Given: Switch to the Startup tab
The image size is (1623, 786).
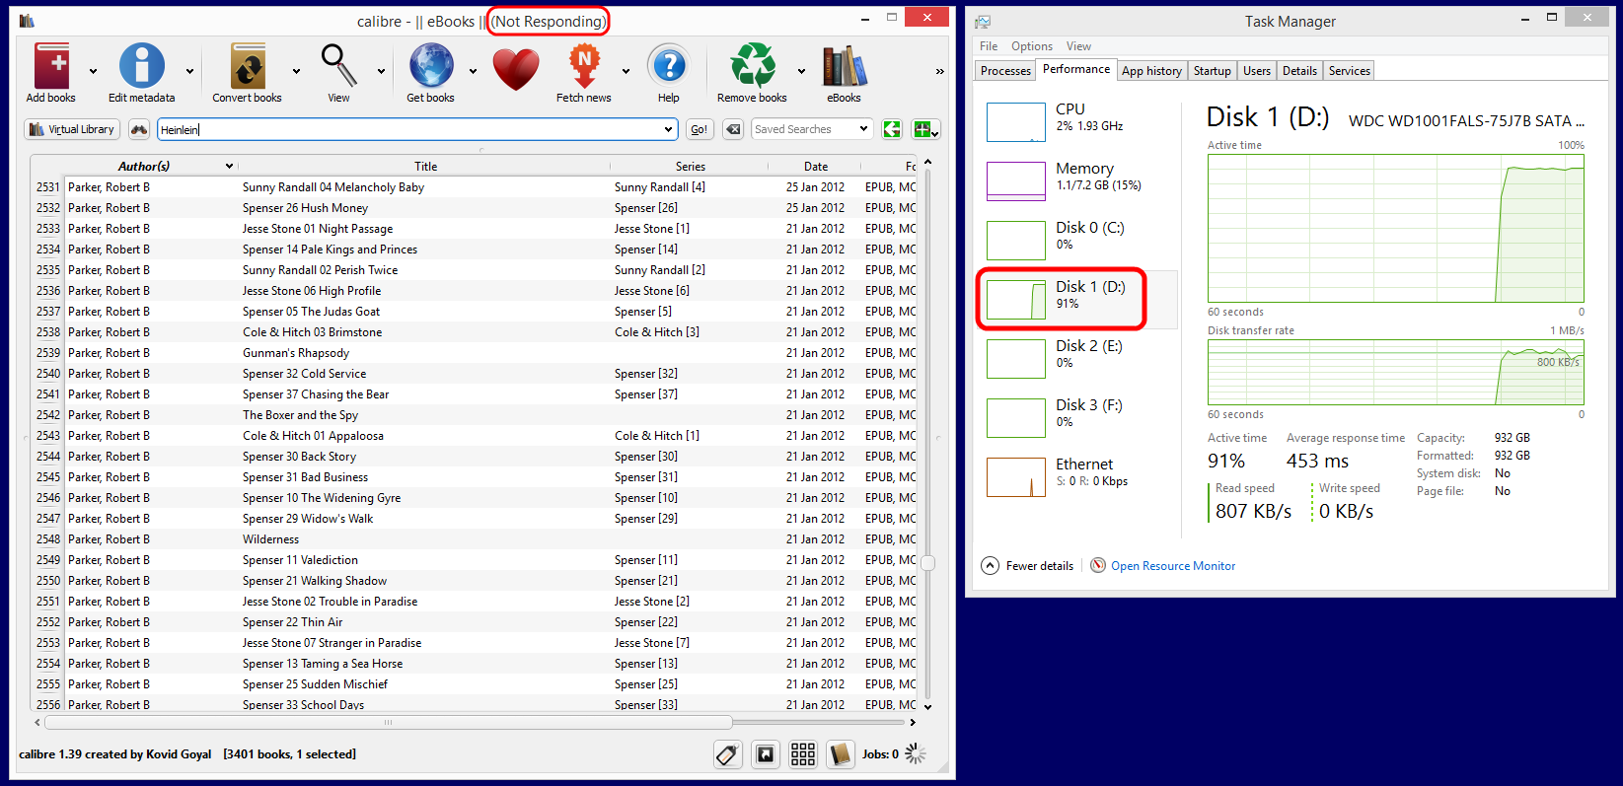Looking at the screenshot, I should (x=1212, y=71).
